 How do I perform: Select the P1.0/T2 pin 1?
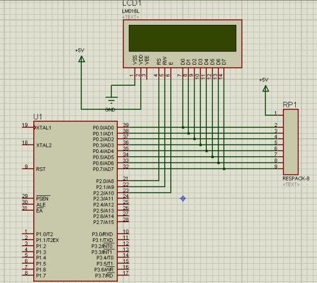[x=28, y=234]
